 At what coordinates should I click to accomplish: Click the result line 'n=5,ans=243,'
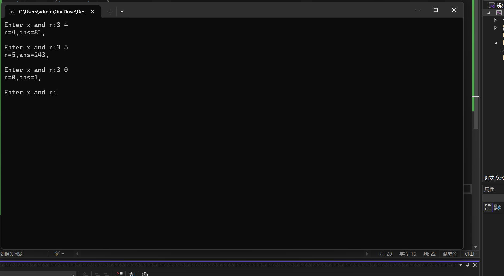(26, 55)
